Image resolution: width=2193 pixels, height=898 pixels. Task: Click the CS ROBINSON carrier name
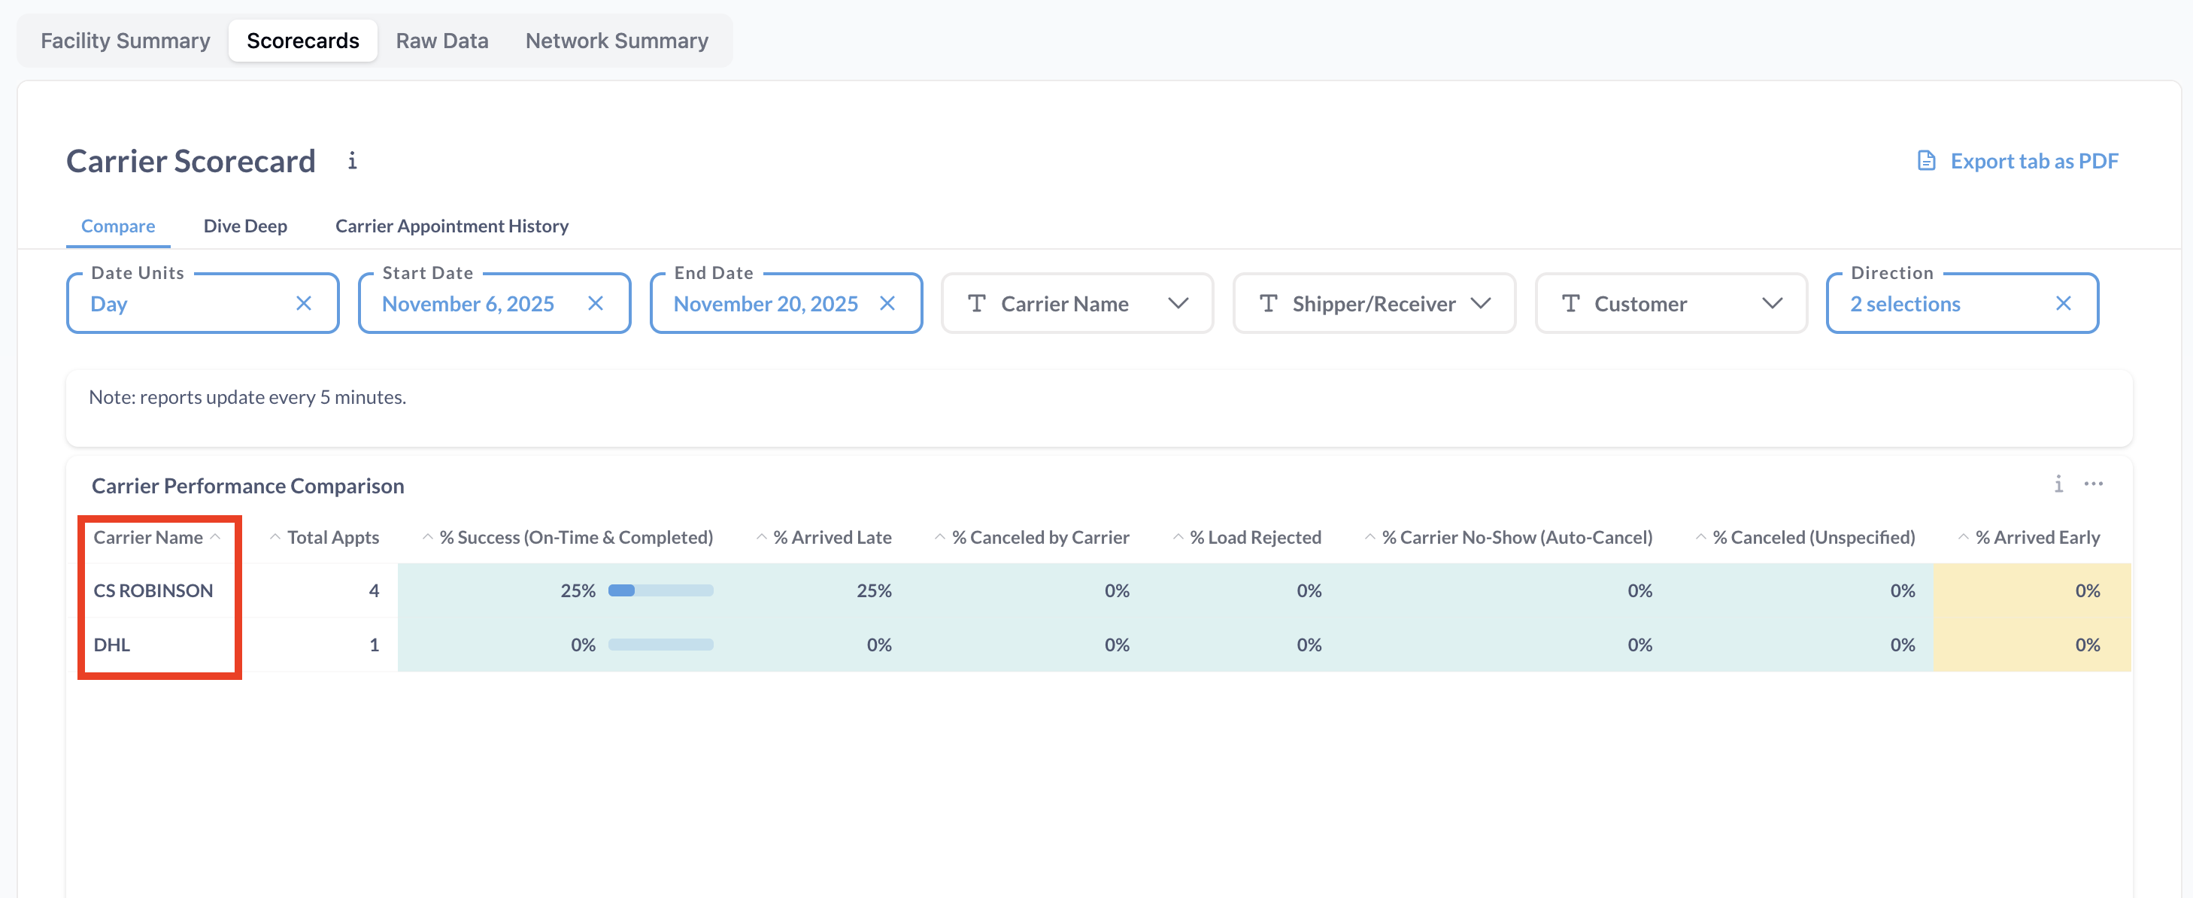[153, 590]
